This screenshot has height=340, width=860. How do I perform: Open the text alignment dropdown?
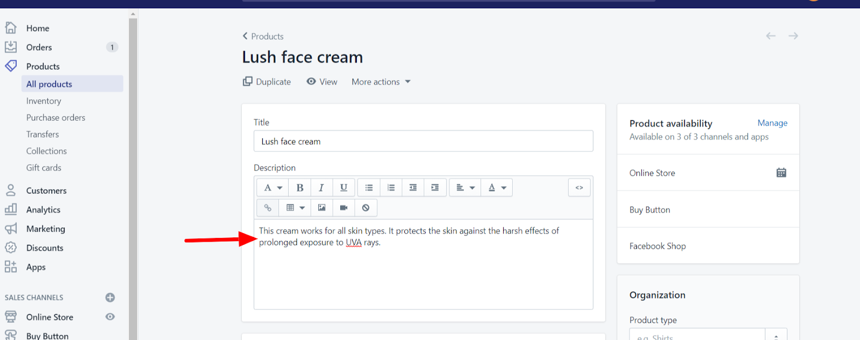[465, 187]
